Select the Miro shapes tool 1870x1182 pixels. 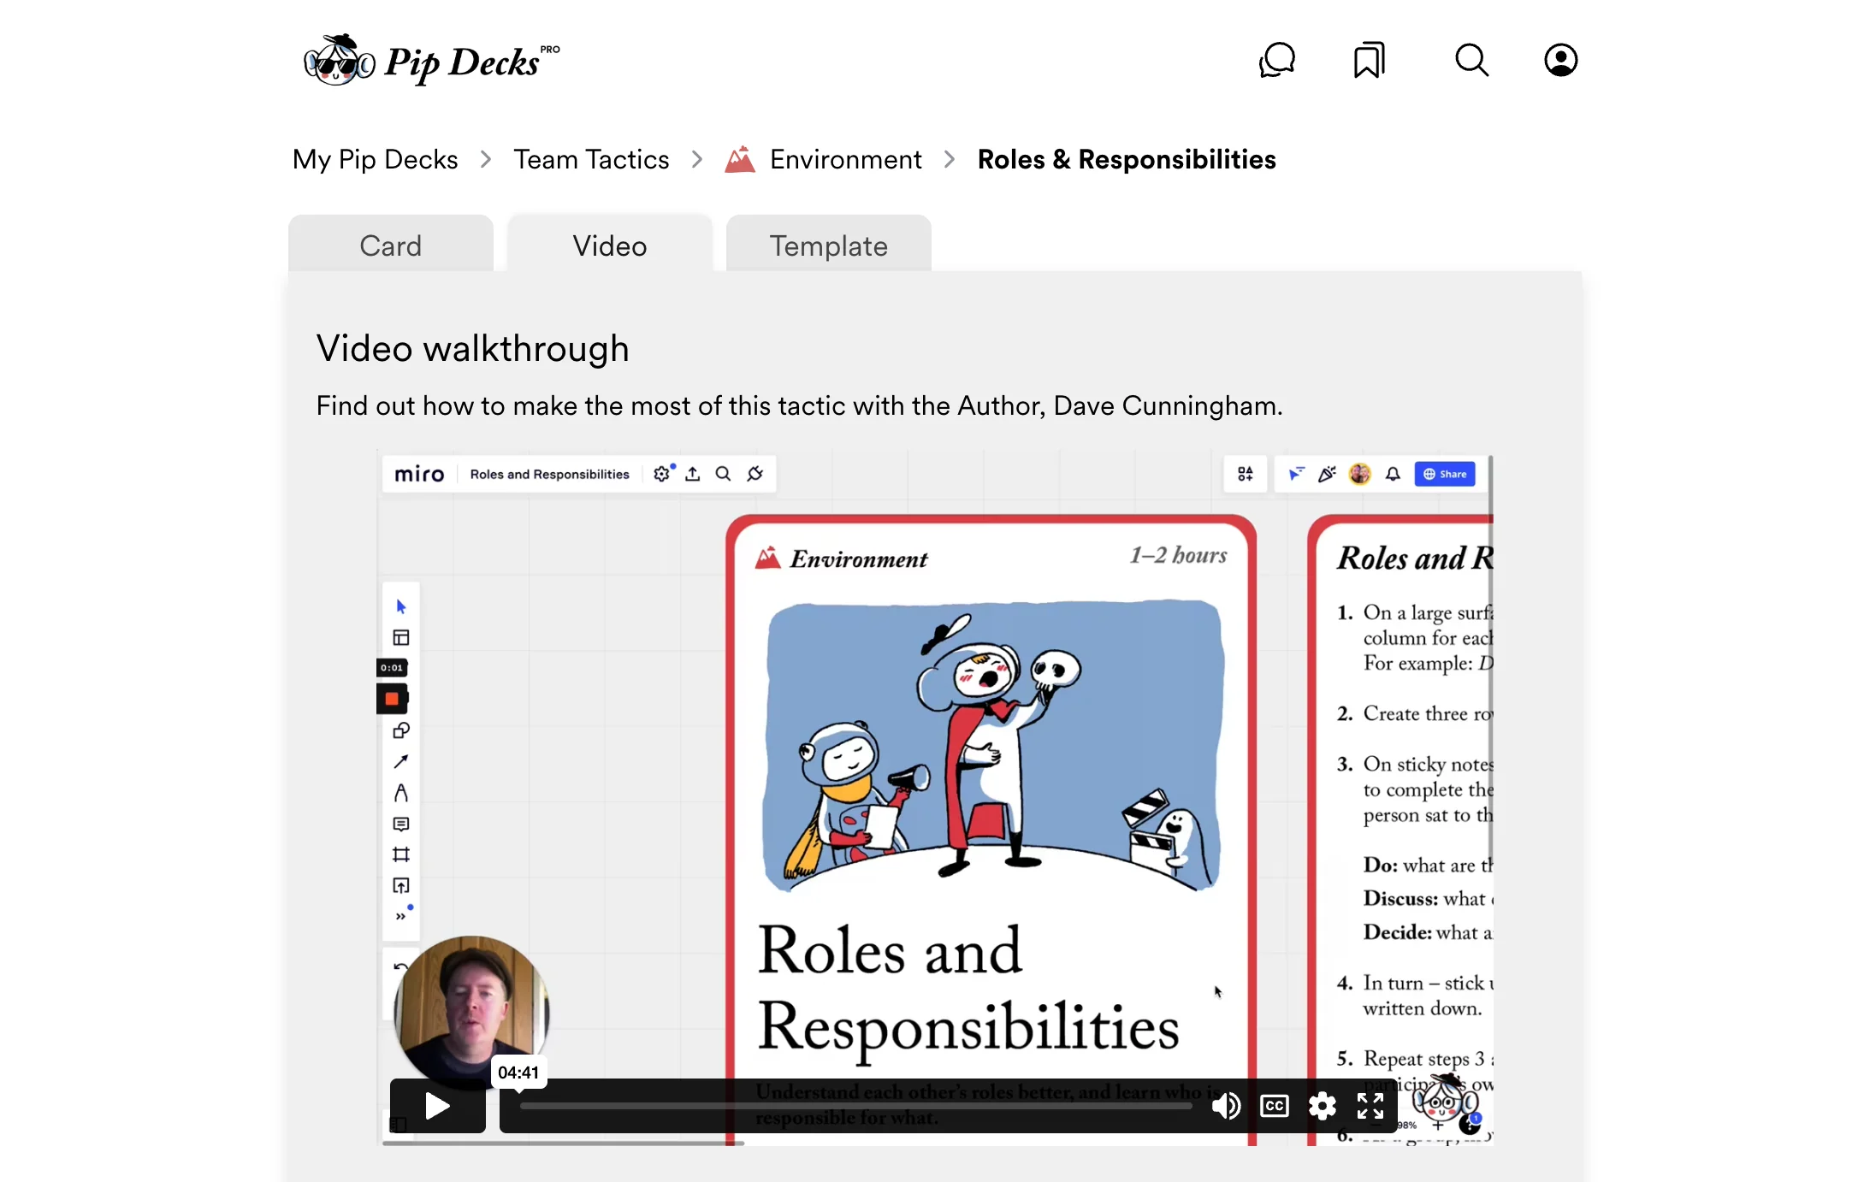tap(400, 730)
